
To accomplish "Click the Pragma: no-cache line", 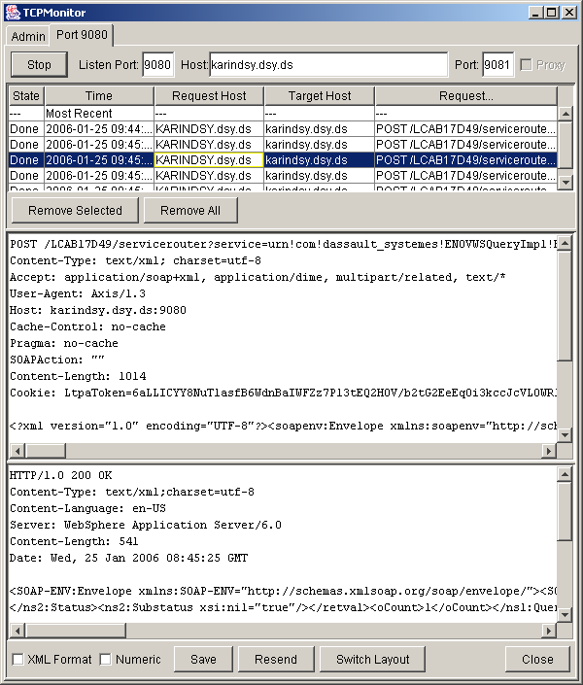I will [64, 343].
